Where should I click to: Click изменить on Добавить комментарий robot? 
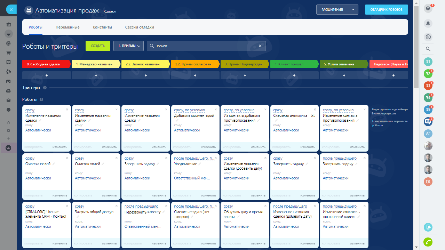coord(209,147)
